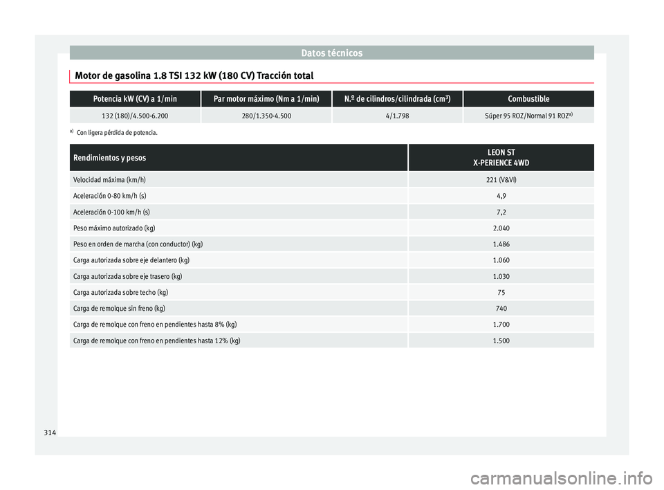664x490 pixels.
Task: Click the 'Súper 95 ROZ/Normal 91 ROZ' fuel cell
Action: click(x=528, y=116)
